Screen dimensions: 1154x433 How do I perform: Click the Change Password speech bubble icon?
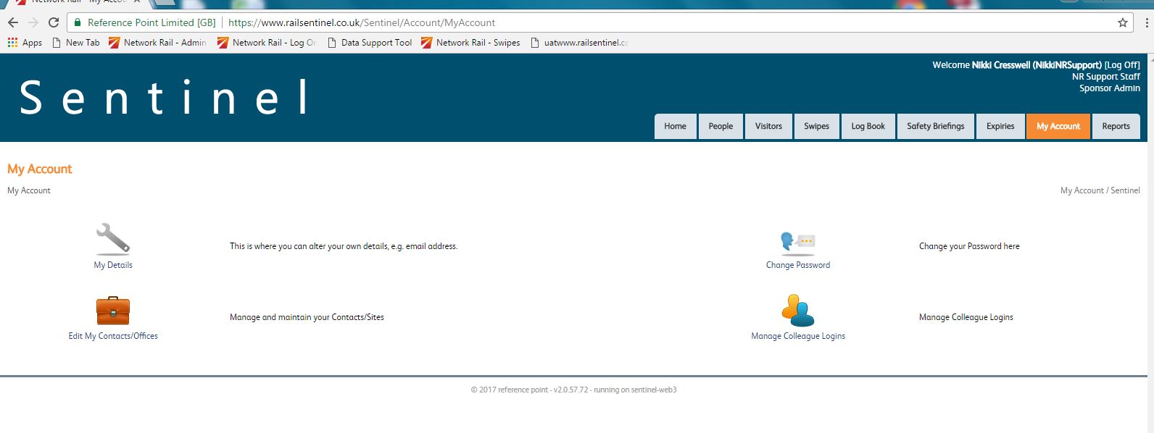click(x=797, y=243)
